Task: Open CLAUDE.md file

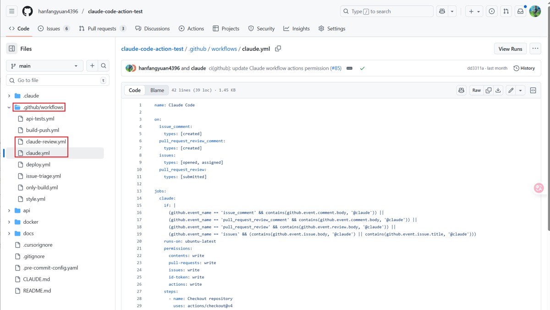Action: pyautogui.click(x=36, y=279)
